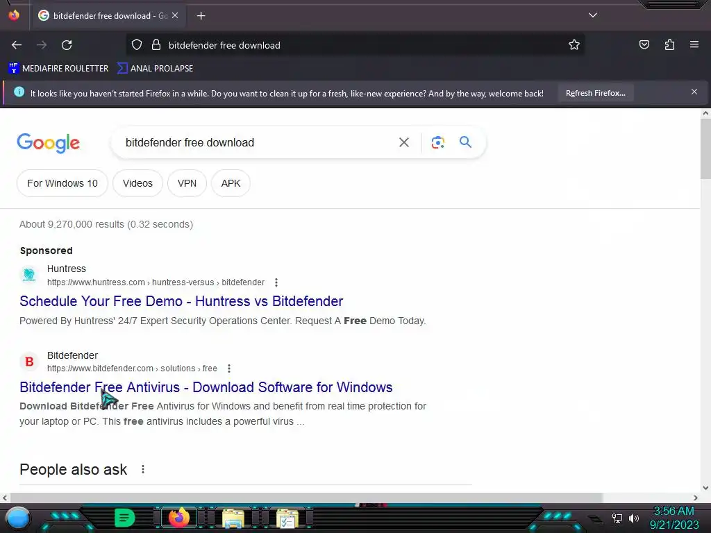Click the magnifier search button

pyautogui.click(x=465, y=142)
